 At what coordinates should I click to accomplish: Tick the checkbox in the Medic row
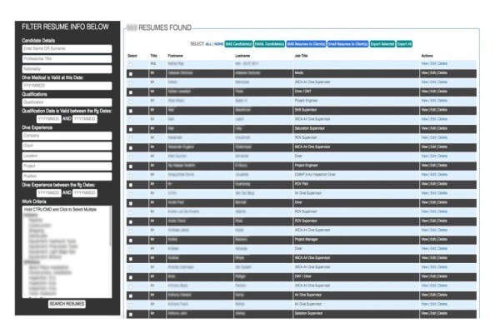131,74
